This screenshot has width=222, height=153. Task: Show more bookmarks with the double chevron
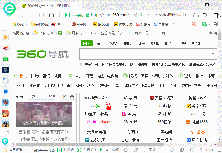[x=173, y=24]
